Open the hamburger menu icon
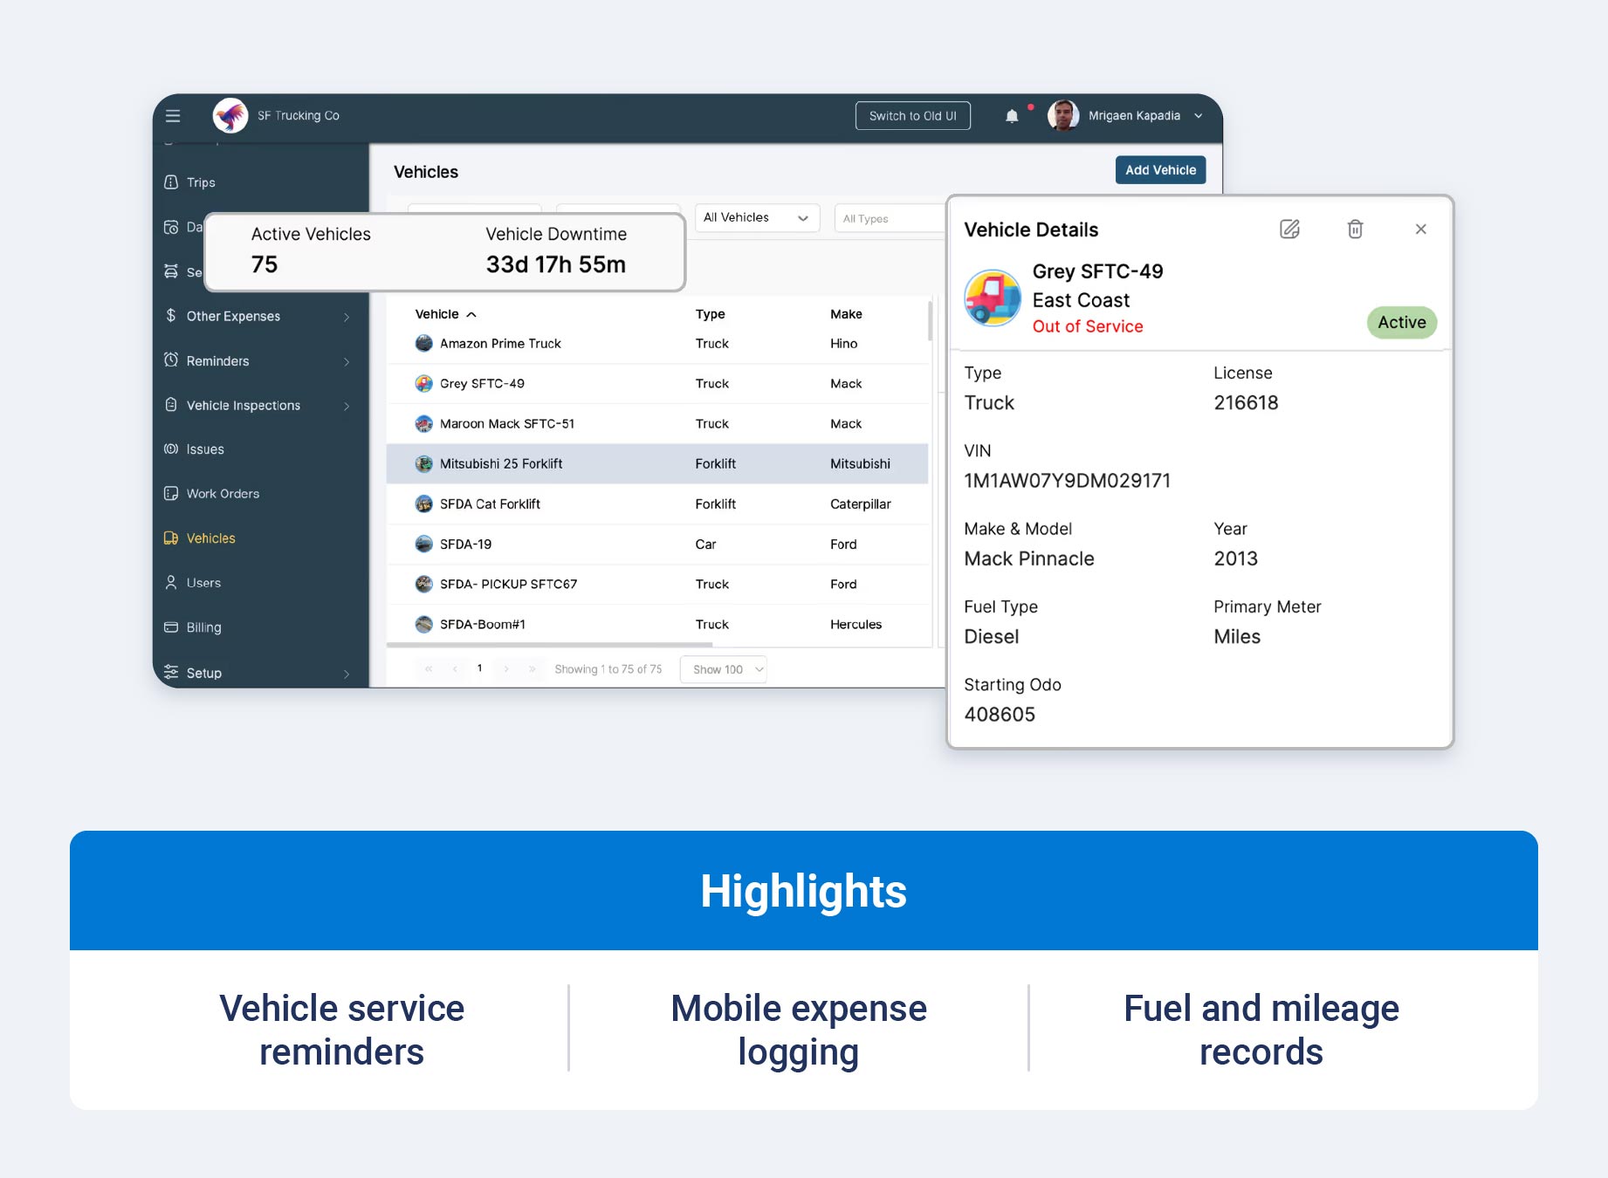Viewport: 1608px width, 1178px height. [x=173, y=115]
